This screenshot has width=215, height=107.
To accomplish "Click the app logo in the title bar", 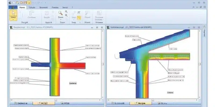I will (x=10, y=2).
